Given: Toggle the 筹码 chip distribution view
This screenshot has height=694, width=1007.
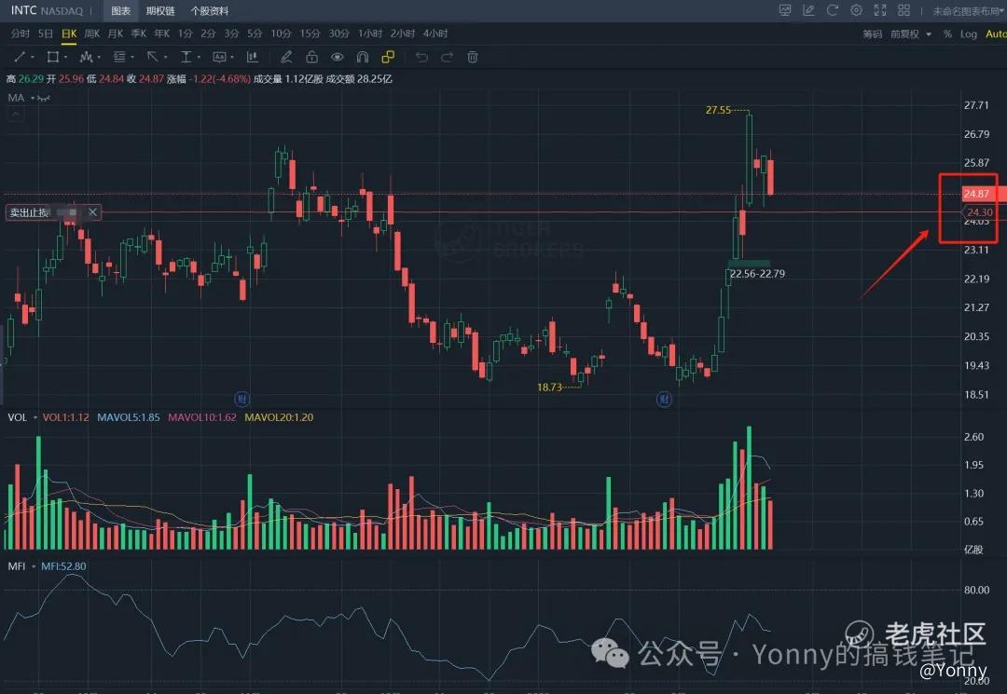Looking at the screenshot, I should 872,34.
